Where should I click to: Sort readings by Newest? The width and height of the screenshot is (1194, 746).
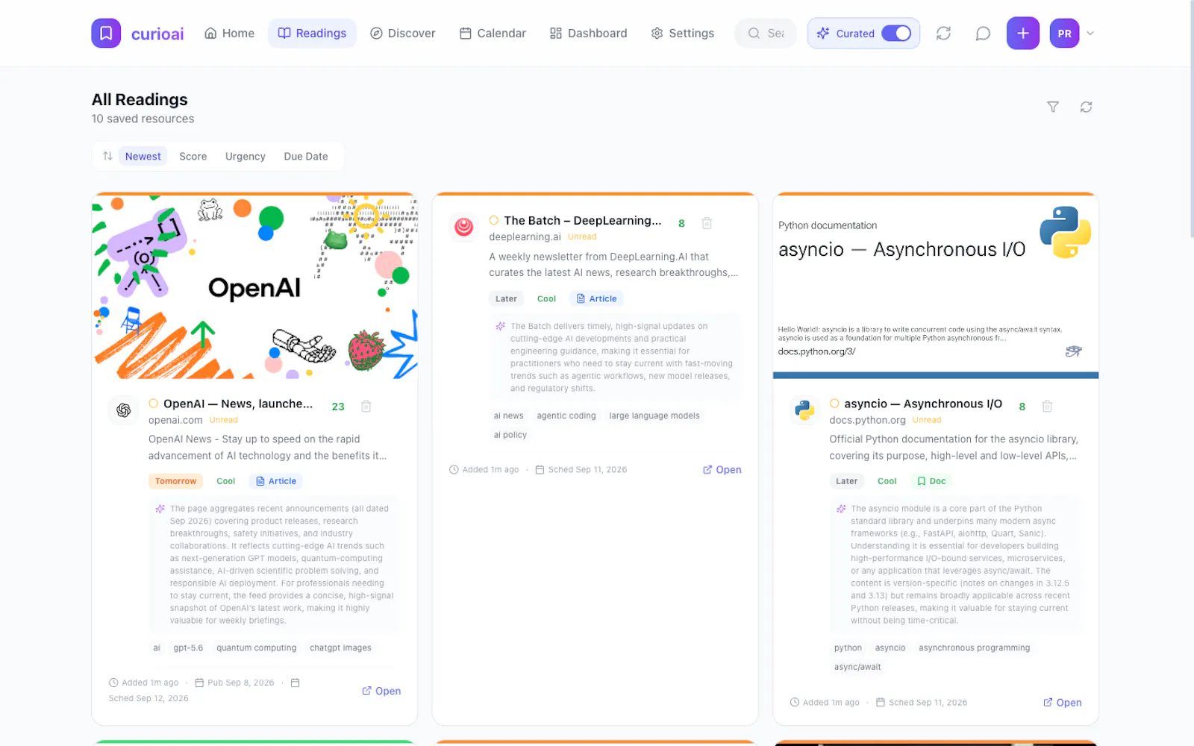coord(143,156)
